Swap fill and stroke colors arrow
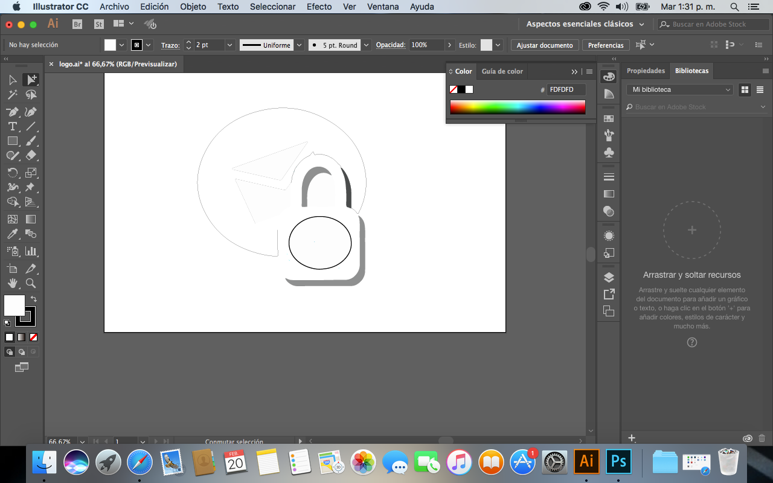The image size is (773, 483). click(34, 298)
